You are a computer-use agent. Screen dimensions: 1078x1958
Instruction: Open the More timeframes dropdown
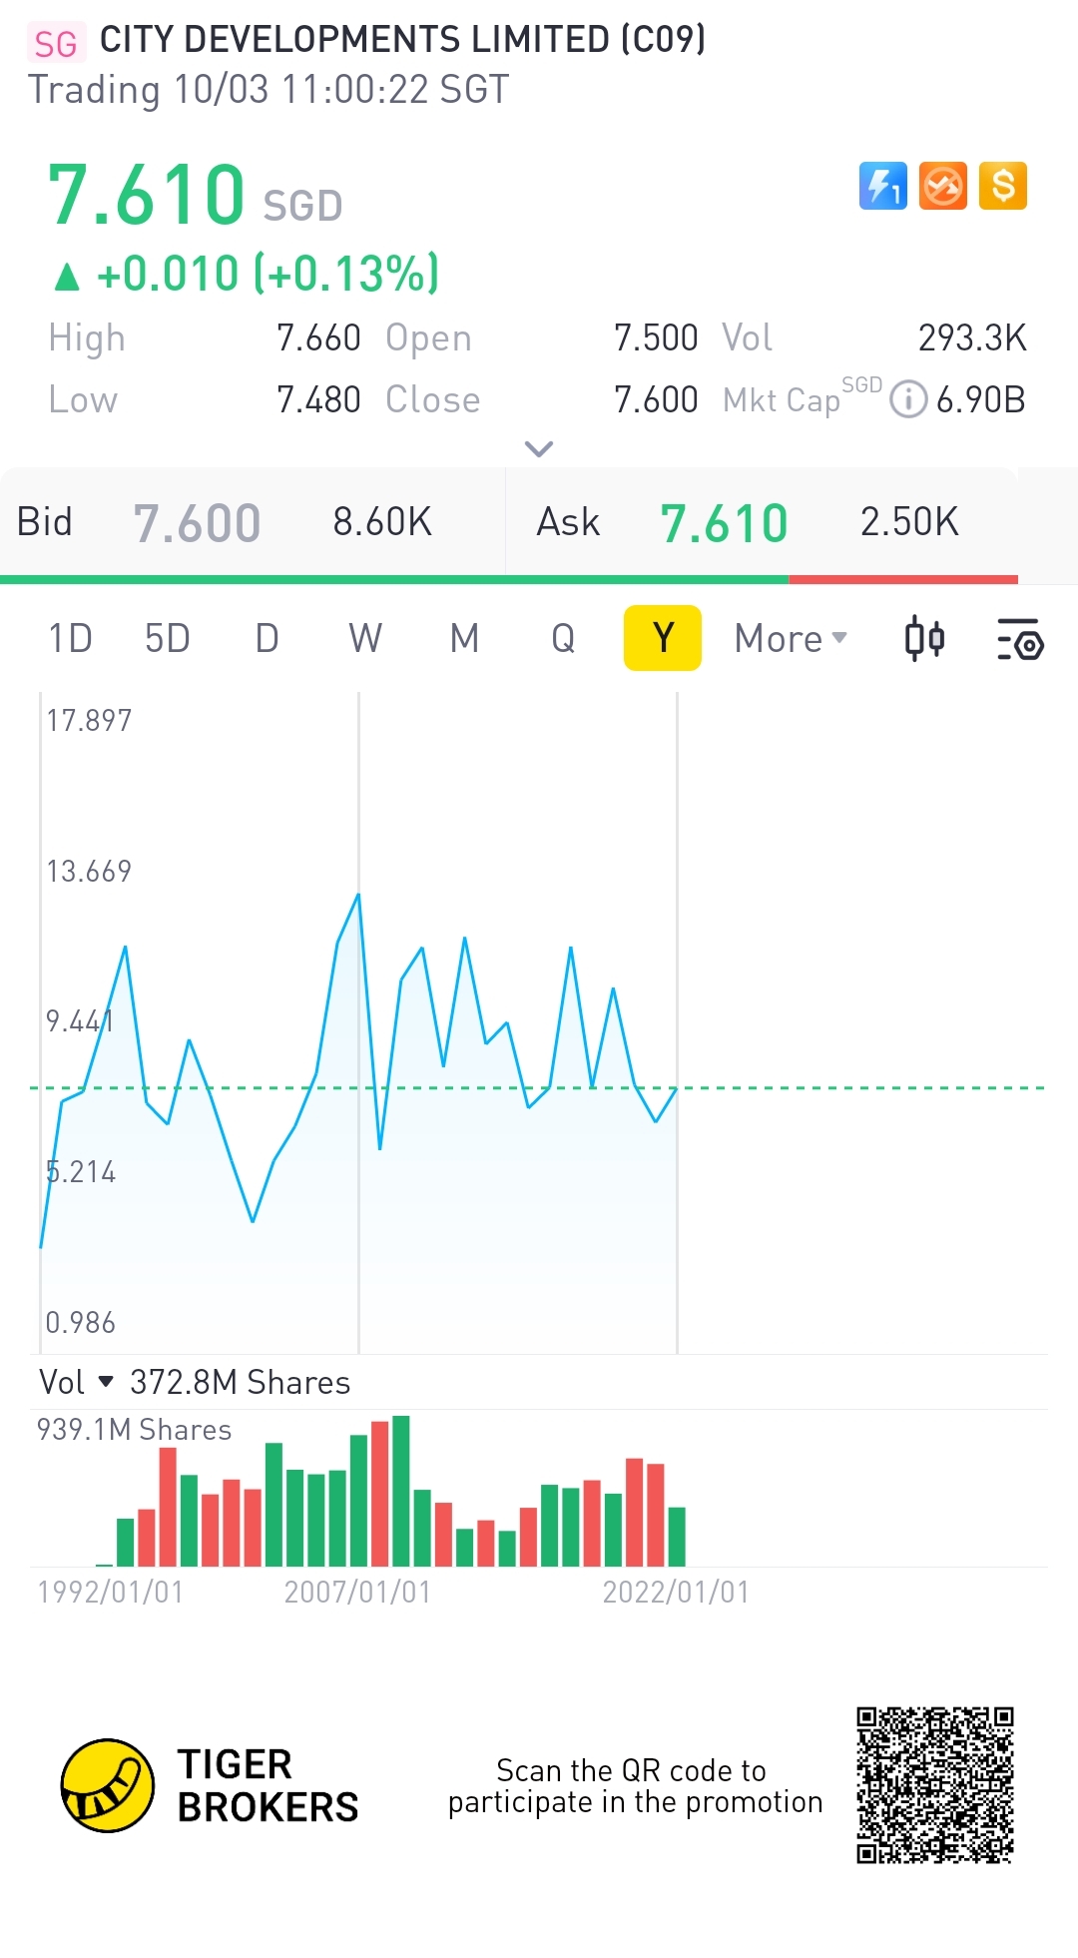click(790, 638)
